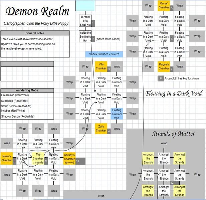Click the gray number 1 marker
Viewport: 206px width, 200px height.
click(x=93, y=23)
